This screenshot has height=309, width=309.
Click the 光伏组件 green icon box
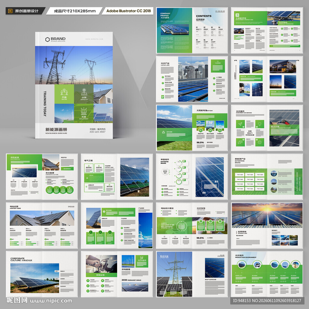point(142,261)
